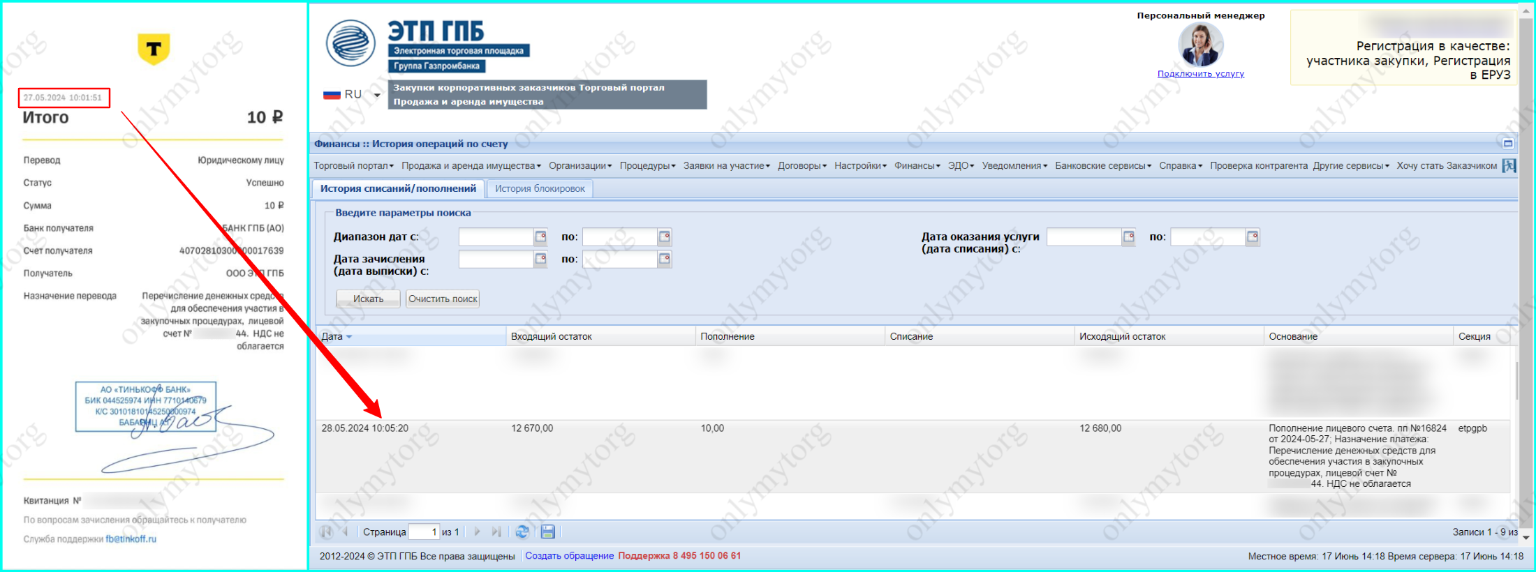Open the calendar for 'Дата оказания услуги' по field

[1253, 237]
